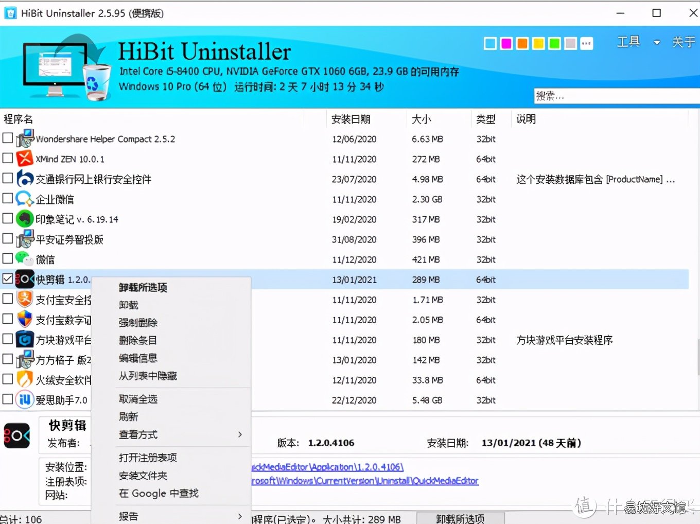
Task: Click the 火绒安全软件 orange icon
Action: tap(25, 379)
